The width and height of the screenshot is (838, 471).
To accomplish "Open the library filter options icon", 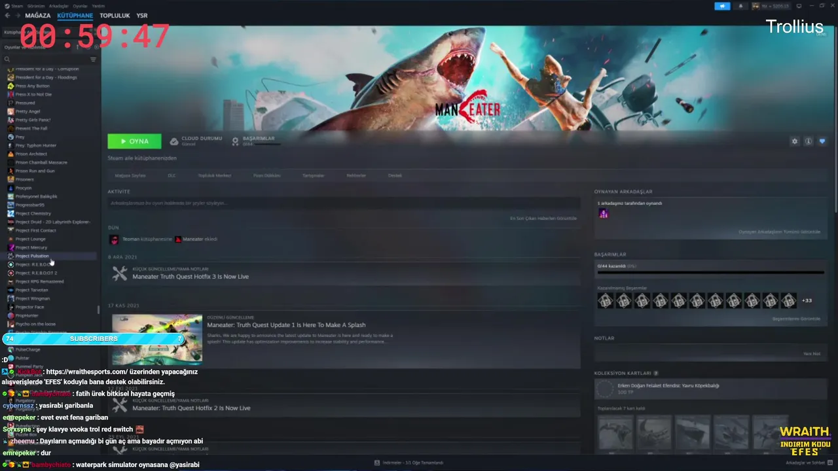I will coord(93,60).
